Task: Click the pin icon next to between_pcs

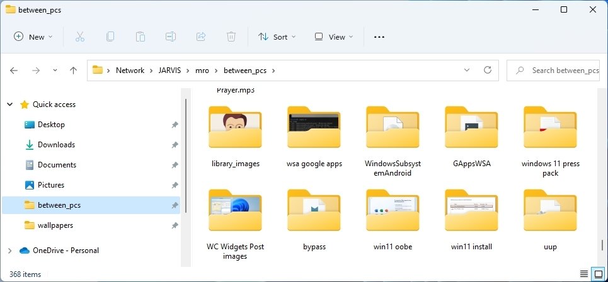Action: pyautogui.click(x=175, y=205)
